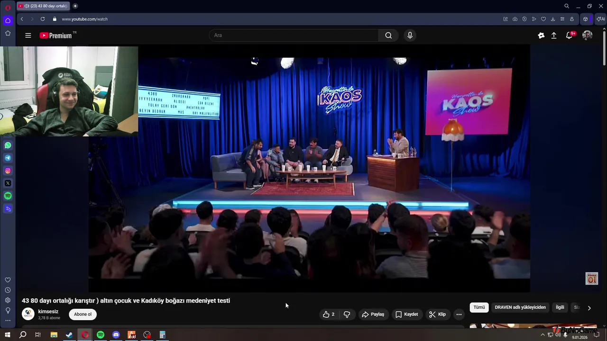Open the YouTube notifications bell
607x341 pixels.
click(x=570, y=36)
